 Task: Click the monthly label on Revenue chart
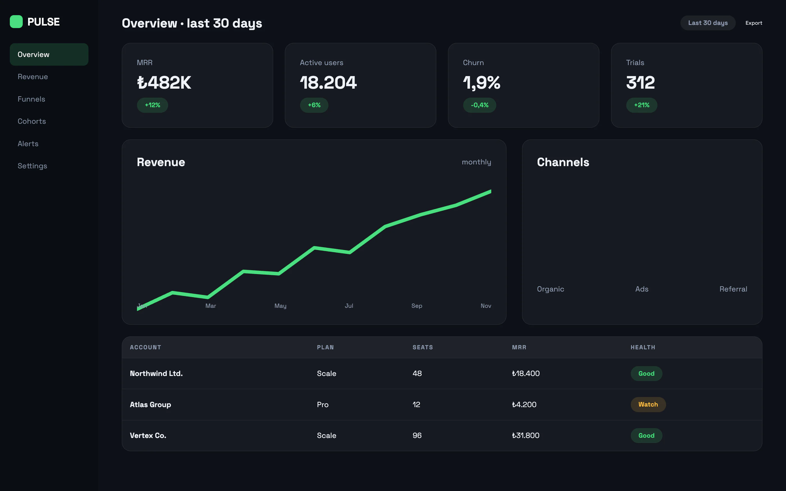pyautogui.click(x=476, y=162)
